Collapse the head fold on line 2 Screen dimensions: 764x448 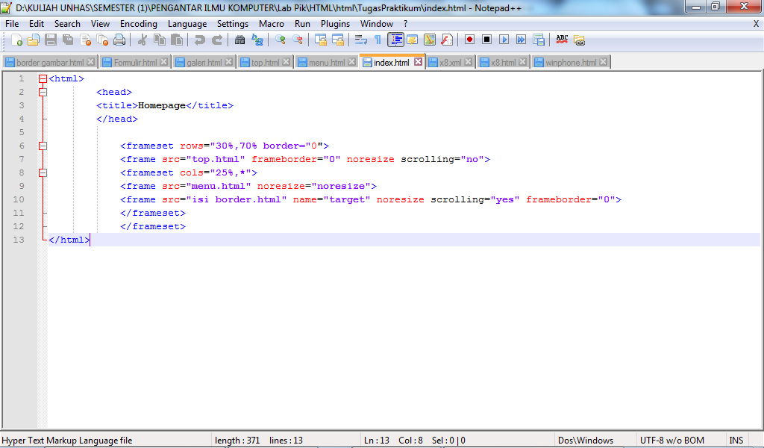(43, 92)
